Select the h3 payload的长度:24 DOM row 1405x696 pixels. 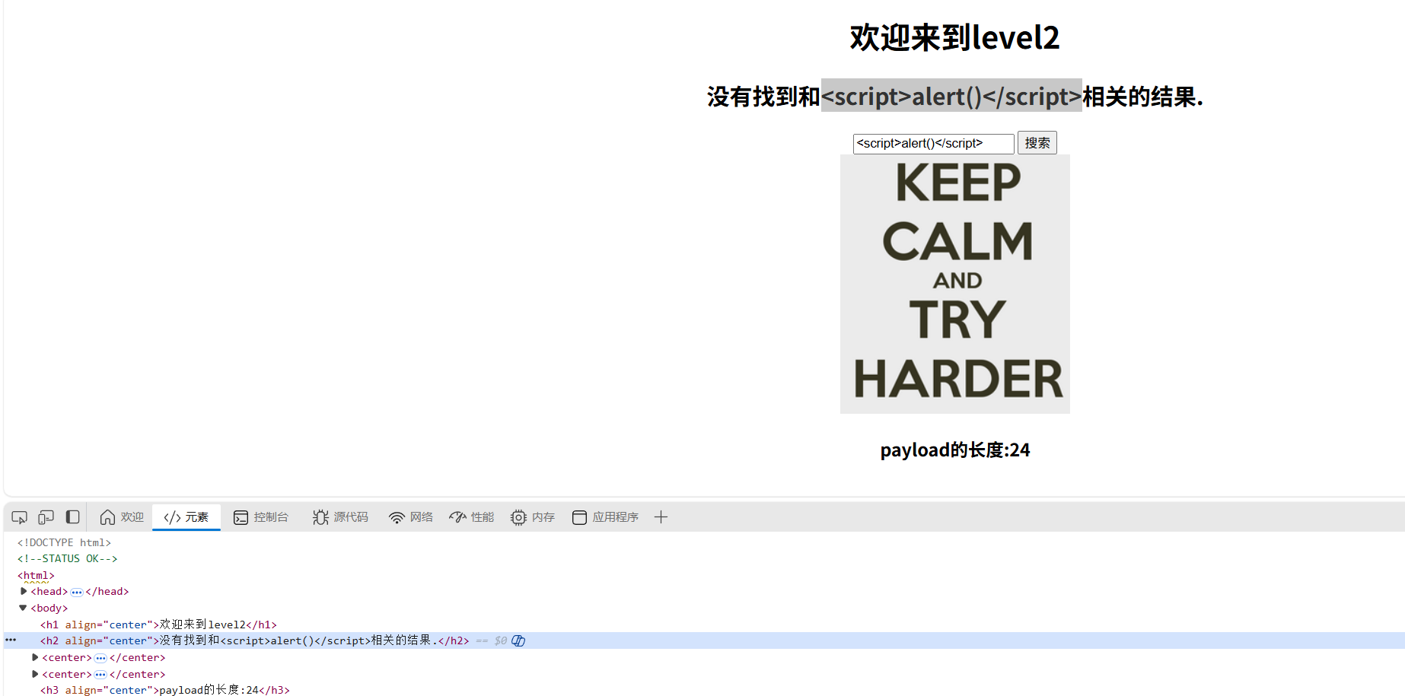point(165,690)
